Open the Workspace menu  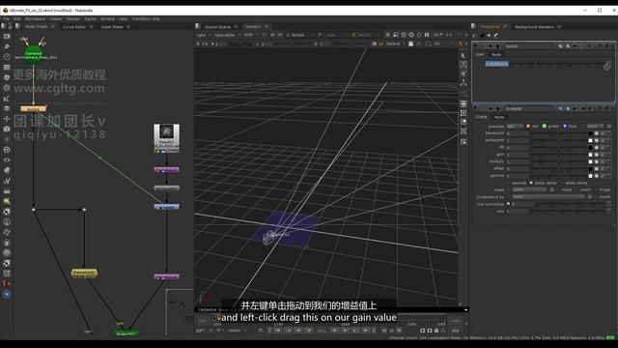[35, 19]
